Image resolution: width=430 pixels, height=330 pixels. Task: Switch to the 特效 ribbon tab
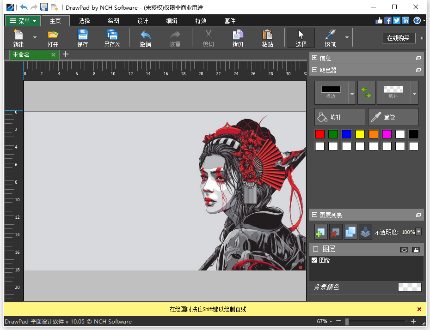pos(201,21)
